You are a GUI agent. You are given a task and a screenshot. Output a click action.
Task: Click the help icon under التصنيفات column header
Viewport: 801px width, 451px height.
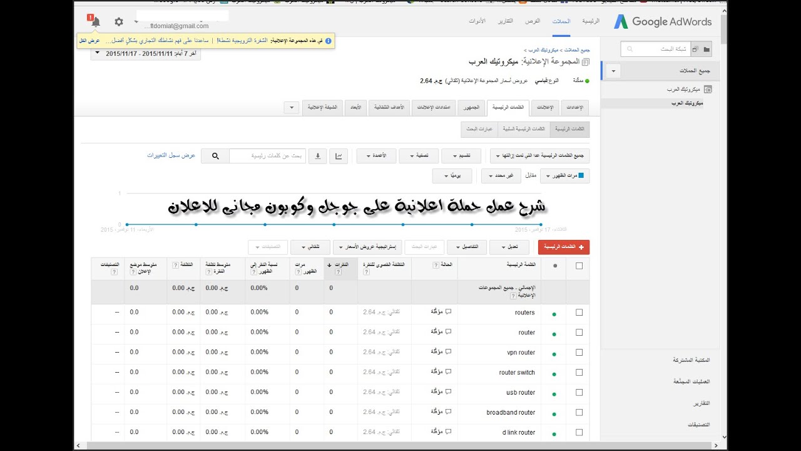point(114,272)
